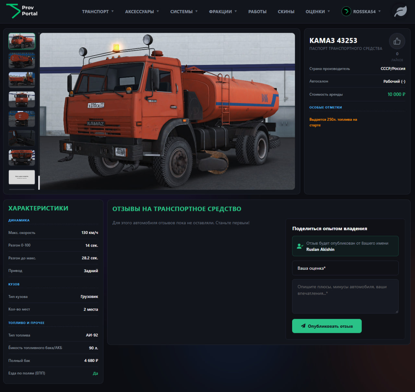Image resolution: width=415 pixels, height=392 pixels.
Task: Click the 90 л. tank capacity value
Action: pyautogui.click(x=93, y=348)
